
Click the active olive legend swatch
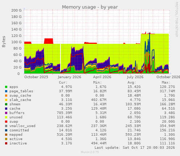[6, 139]
